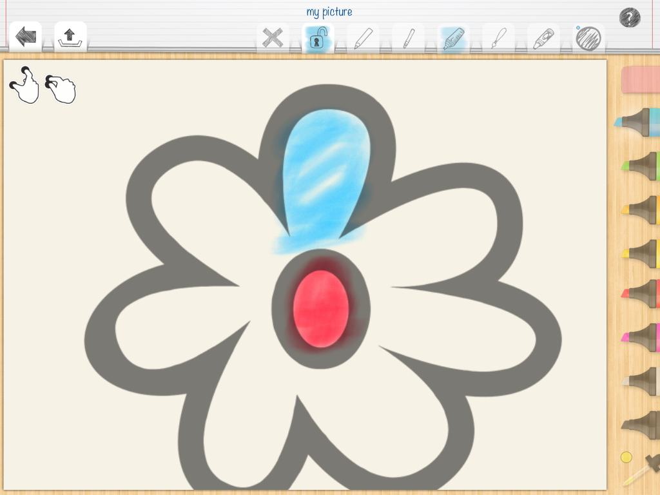Choose the red highlighter marker
Screen dimensions: 660x495
tap(641, 293)
